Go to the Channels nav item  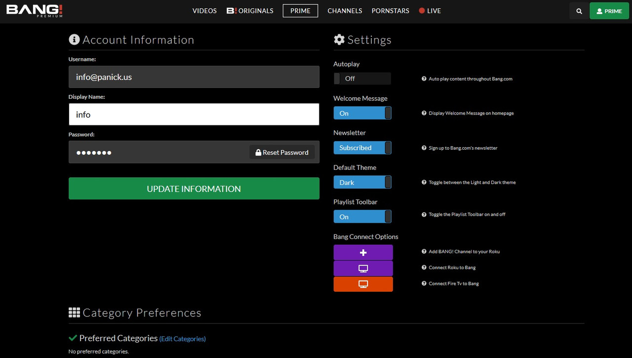(x=345, y=11)
